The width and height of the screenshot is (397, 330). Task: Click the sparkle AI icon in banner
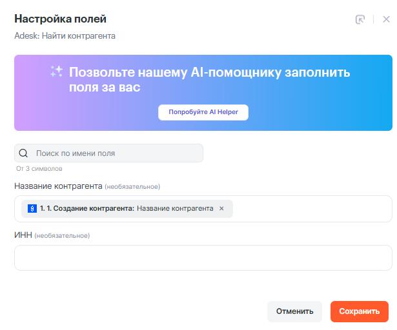point(56,72)
